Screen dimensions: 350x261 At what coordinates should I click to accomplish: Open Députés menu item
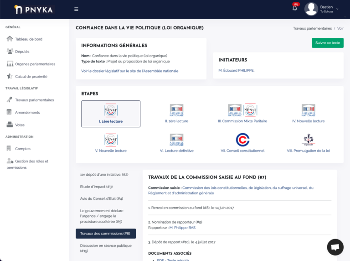[x=22, y=52]
